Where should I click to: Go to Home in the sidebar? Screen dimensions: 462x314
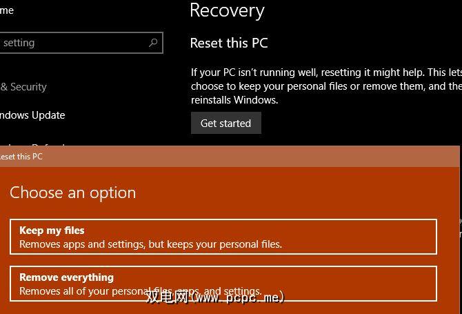7,10
